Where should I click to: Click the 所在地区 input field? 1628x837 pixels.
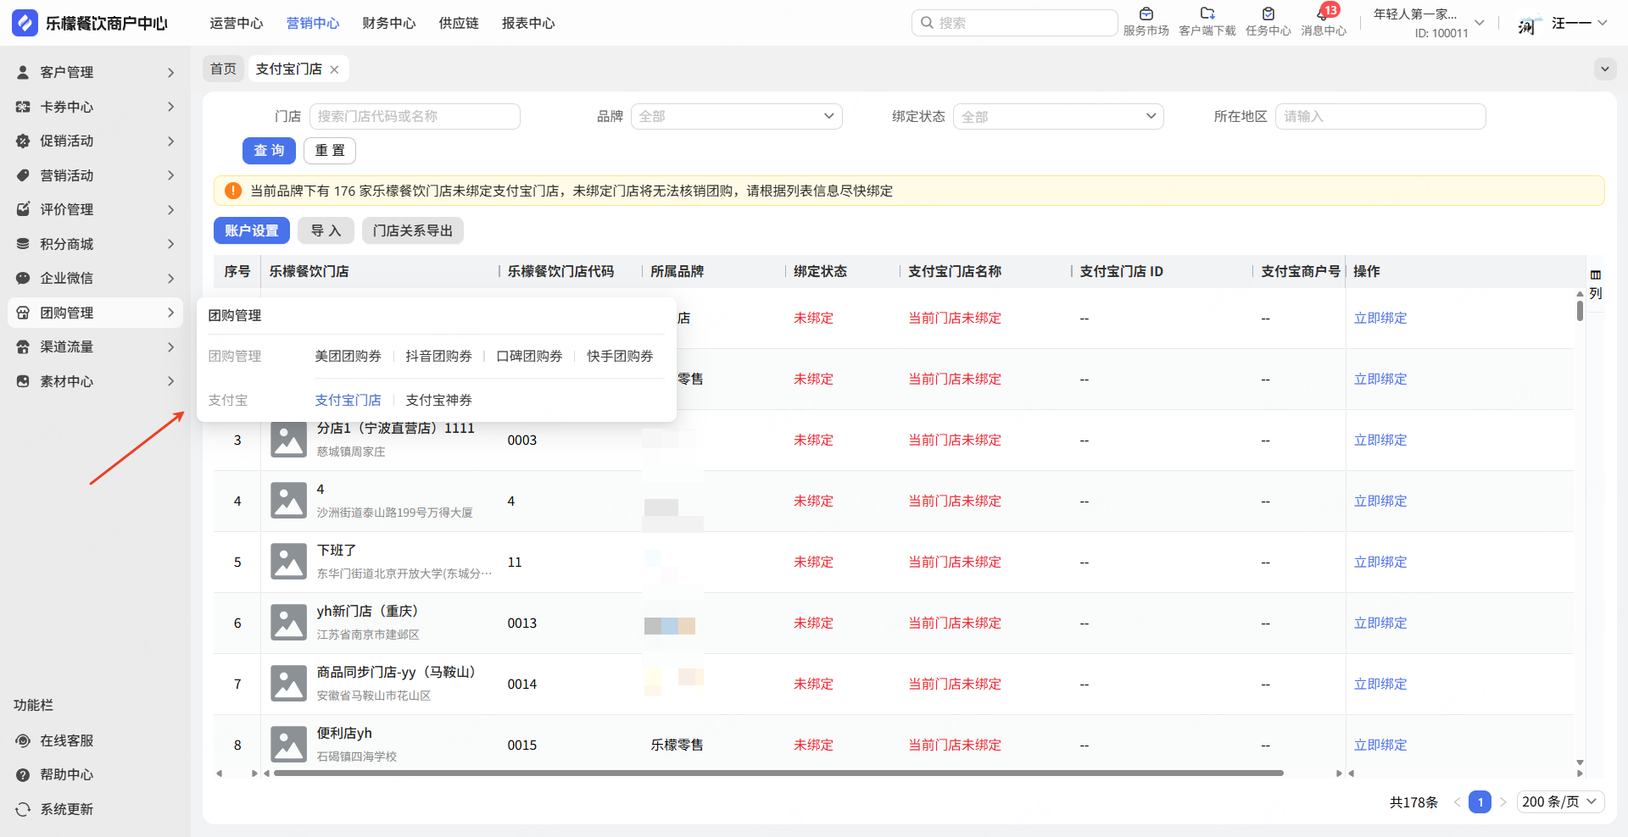click(1380, 117)
